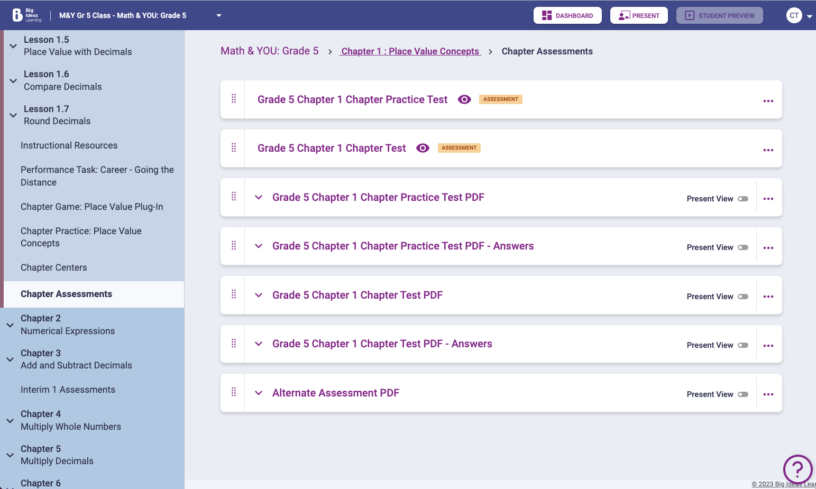Viewport: 816px width, 489px height.
Task: Open the help question mark icon
Action: 797,469
